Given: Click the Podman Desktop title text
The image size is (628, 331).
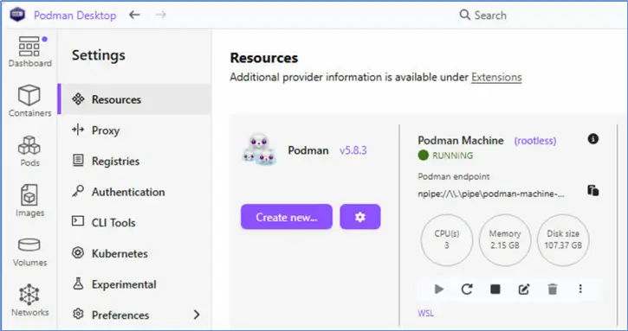Looking at the screenshot, I should tap(74, 16).
